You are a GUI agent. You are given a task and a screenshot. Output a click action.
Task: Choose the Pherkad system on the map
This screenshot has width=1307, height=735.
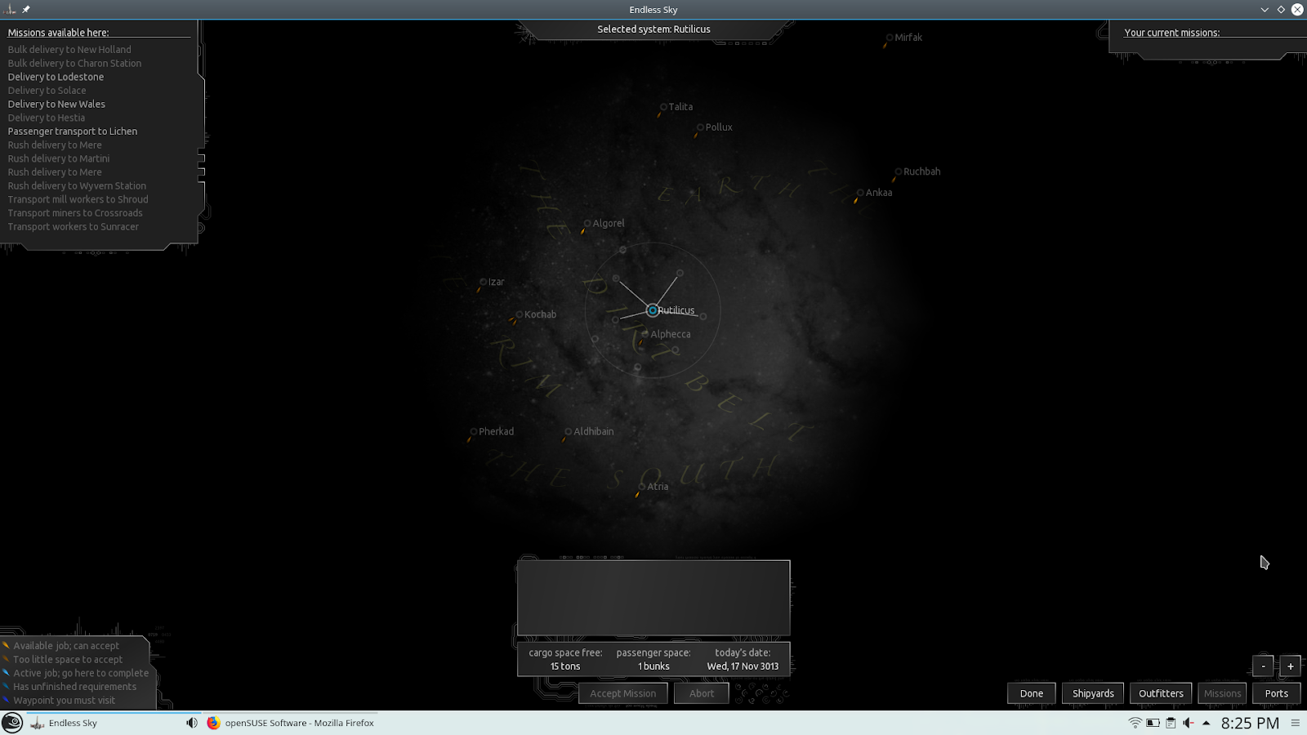click(x=473, y=431)
